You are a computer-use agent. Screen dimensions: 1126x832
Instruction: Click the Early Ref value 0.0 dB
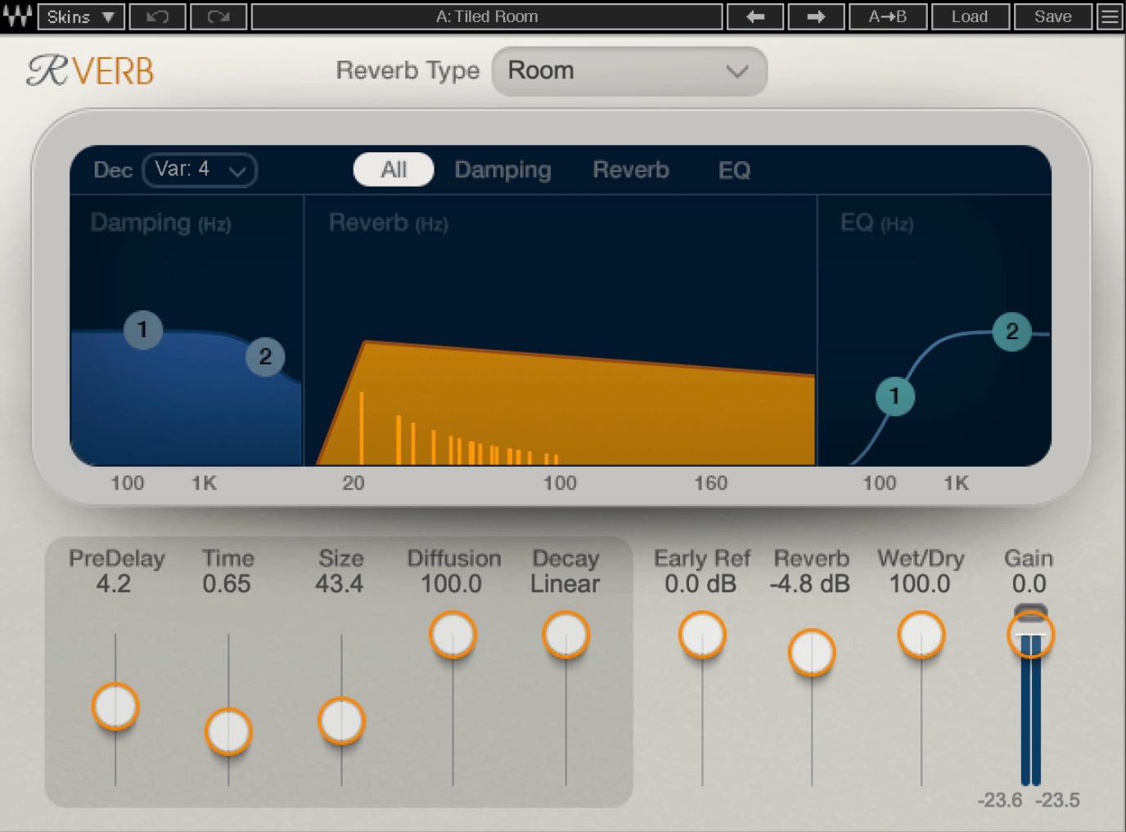(x=700, y=584)
